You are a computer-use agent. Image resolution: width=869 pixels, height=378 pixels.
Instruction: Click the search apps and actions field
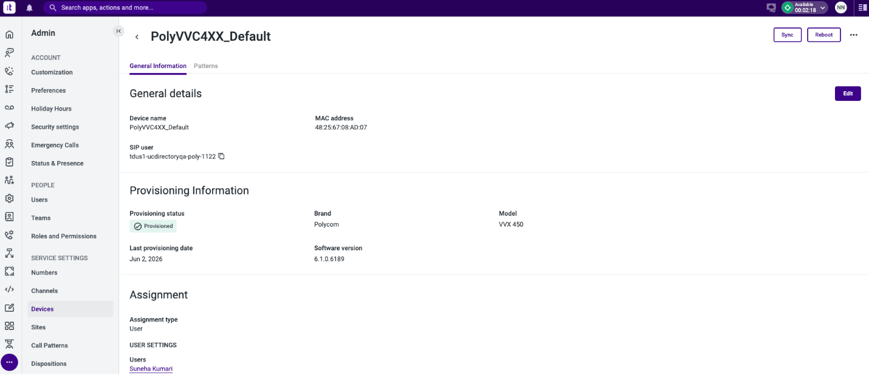[125, 8]
